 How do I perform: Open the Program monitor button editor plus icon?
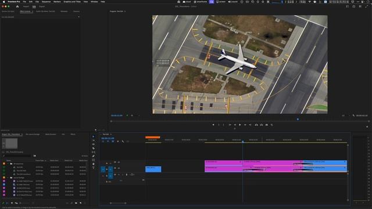(x=367, y=127)
